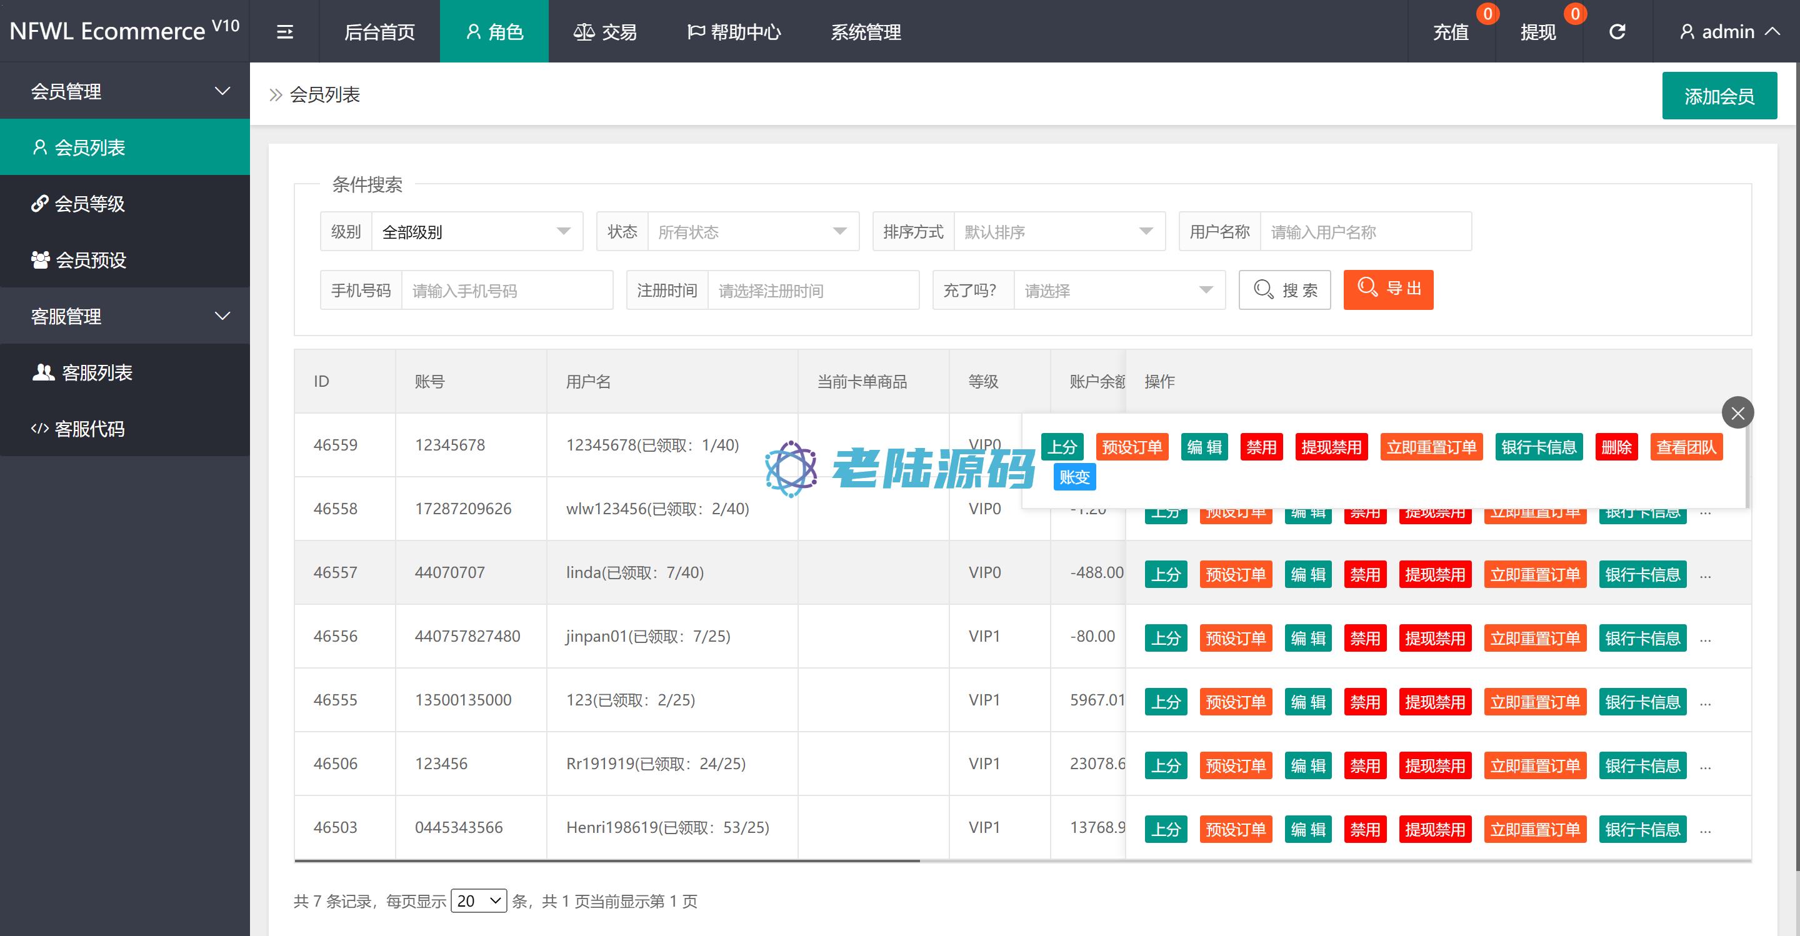Viewport: 1800px width, 936px height.
Task: Click the table horizontal scrollbar
Action: [x=606, y=860]
